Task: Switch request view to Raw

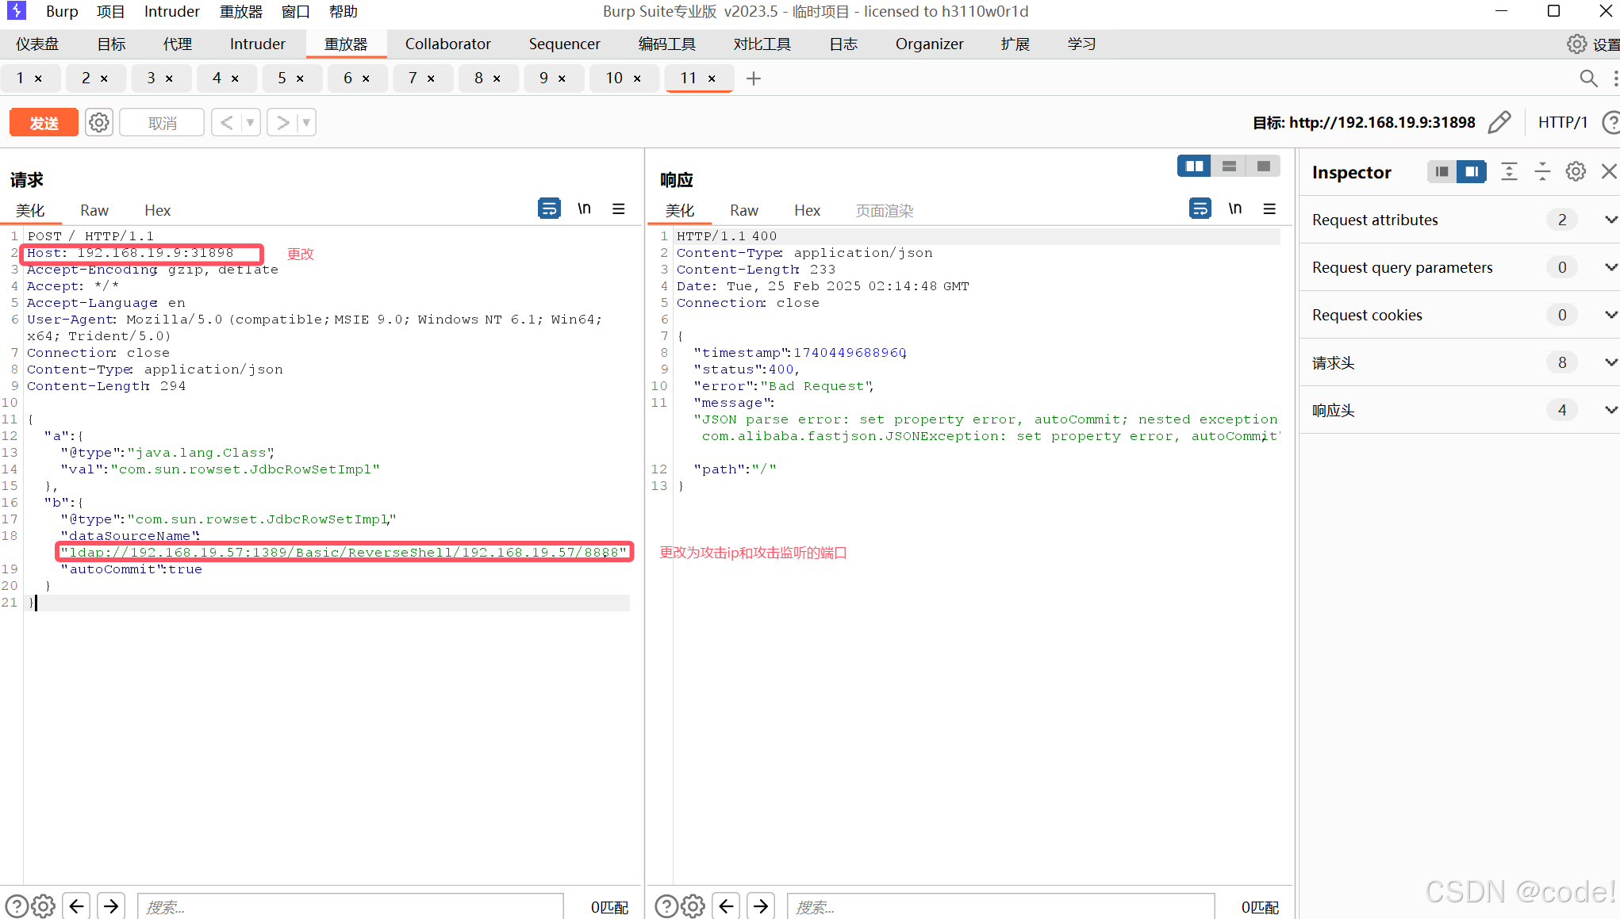Action: click(x=94, y=210)
